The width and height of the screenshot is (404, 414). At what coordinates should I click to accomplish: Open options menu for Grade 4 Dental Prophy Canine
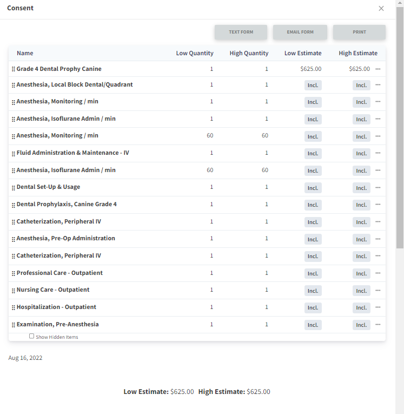378,69
